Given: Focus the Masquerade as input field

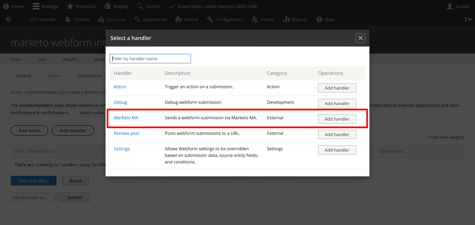Looking at the screenshot, I should tap(35, 198).
